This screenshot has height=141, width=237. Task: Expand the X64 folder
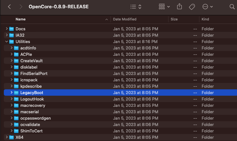point(6,137)
